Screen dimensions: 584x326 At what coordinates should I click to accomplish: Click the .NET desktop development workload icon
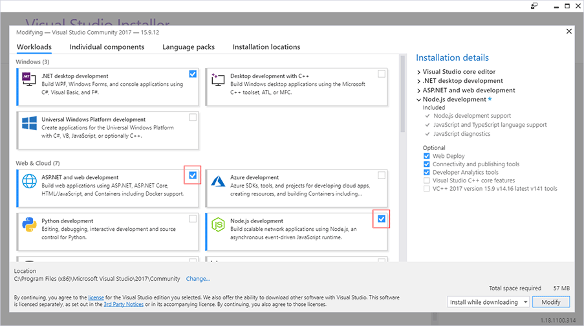point(29,80)
